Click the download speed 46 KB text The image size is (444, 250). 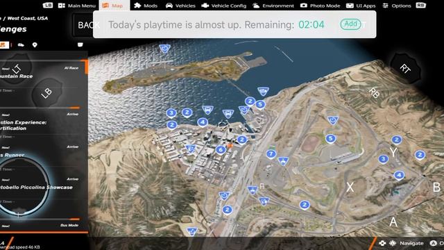tap(20, 247)
